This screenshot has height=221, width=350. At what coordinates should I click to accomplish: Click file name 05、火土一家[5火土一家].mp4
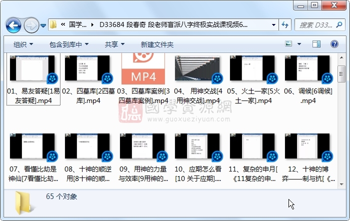click(x=253, y=96)
